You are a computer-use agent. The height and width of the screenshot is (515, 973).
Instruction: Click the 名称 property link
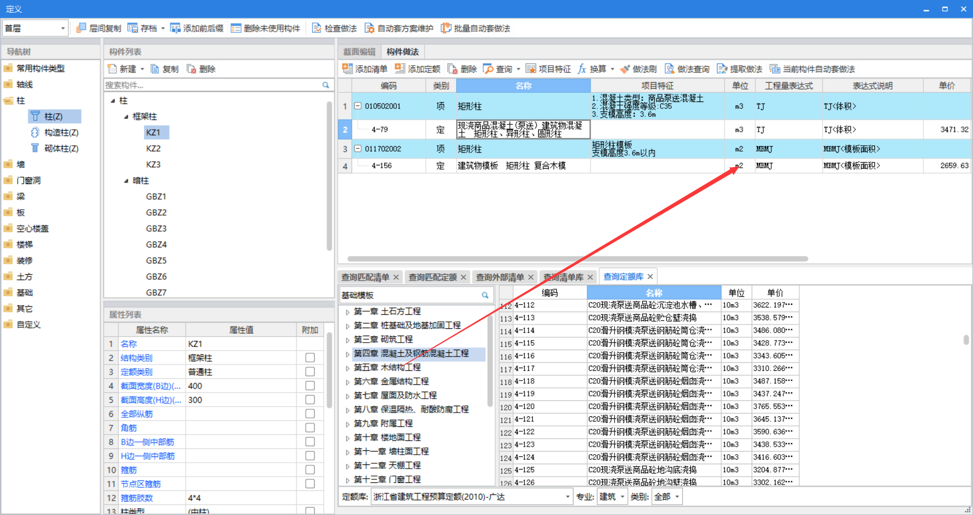point(129,344)
